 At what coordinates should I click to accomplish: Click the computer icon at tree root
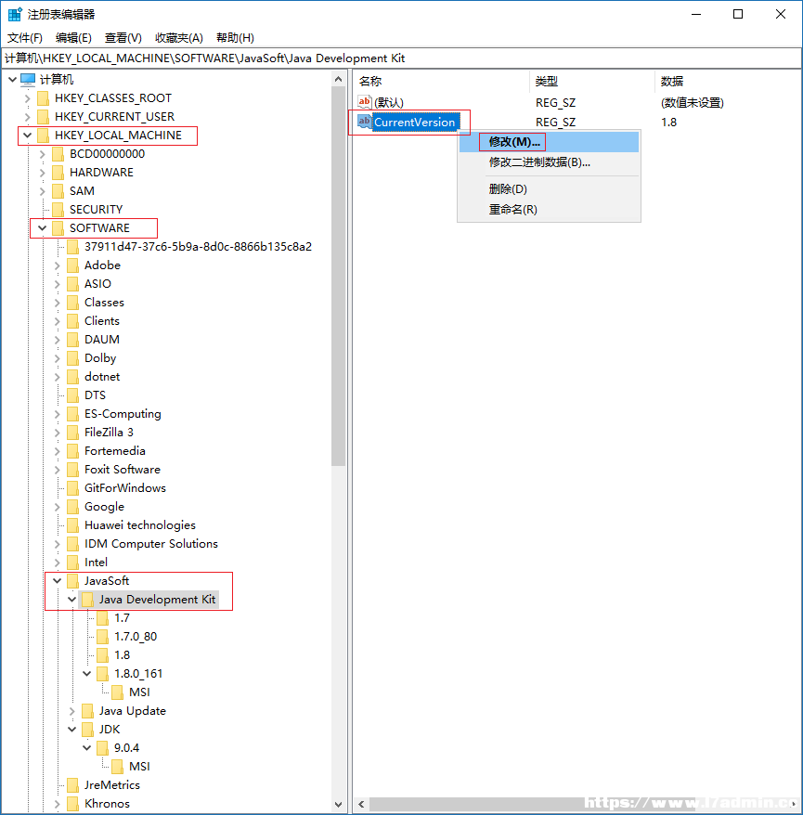point(28,80)
